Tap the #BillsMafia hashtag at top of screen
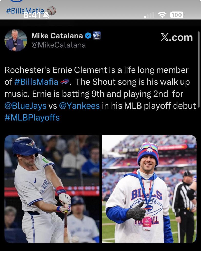Image resolution: width=201 pixels, height=256 pixels. click(25, 10)
